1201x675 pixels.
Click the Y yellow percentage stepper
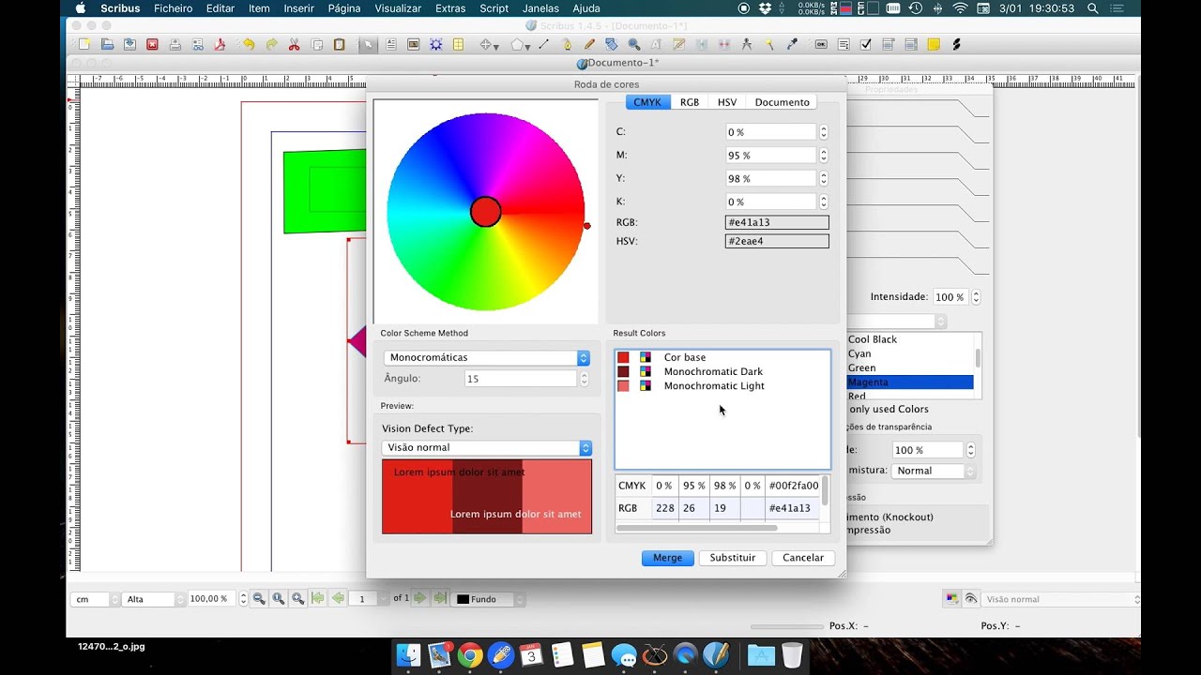[824, 179]
